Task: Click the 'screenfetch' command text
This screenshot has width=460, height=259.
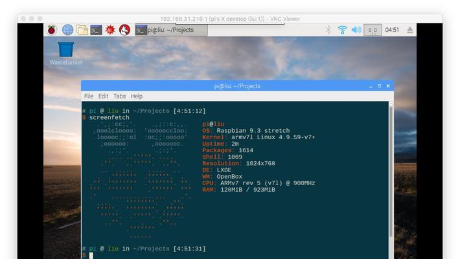Action: pyautogui.click(x=109, y=117)
